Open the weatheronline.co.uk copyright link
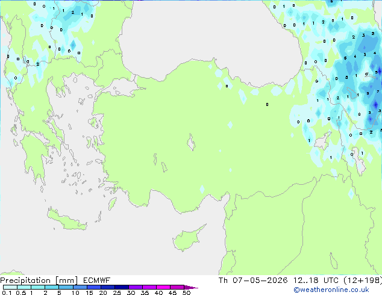 point(331,290)
